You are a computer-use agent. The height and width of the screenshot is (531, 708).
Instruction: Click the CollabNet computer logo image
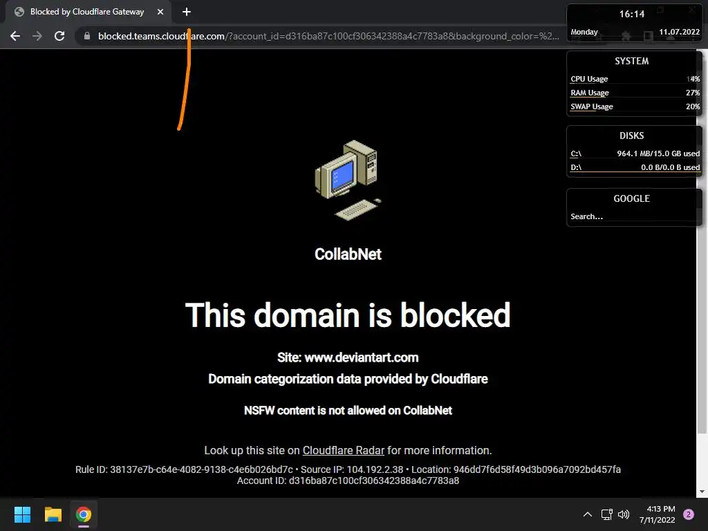[x=348, y=180]
